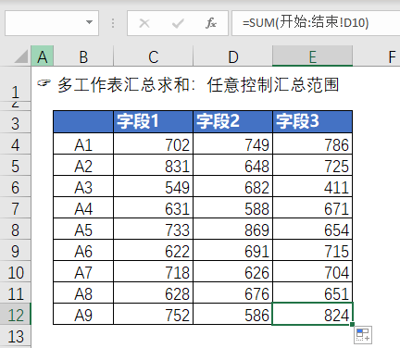Select column D header

[x=233, y=56]
